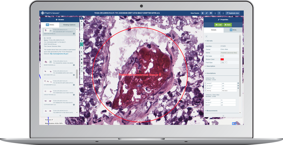Delete the 'tan tissue?' annotation row
283x145 pixels.
tap(238, 86)
